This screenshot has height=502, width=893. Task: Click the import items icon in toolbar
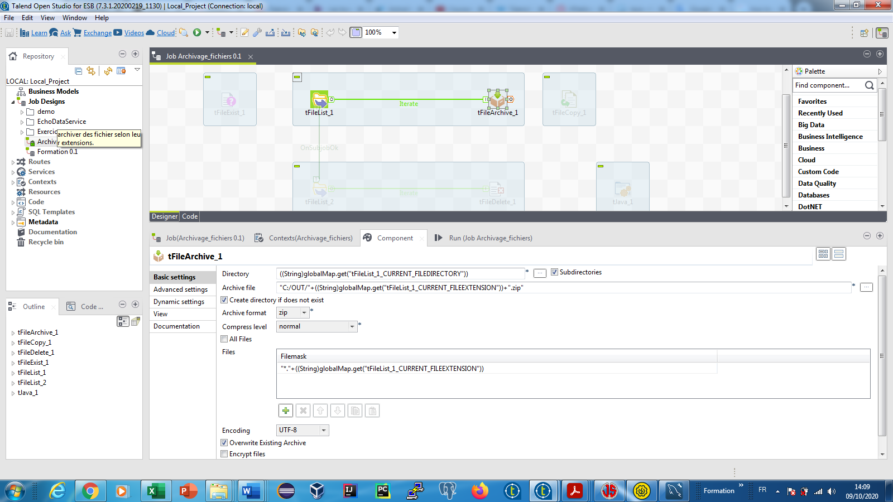click(286, 32)
